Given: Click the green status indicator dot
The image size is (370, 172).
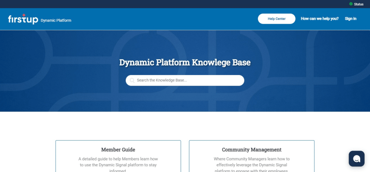Looking at the screenshot, I should pyautogui.click(x=350, y=4).
